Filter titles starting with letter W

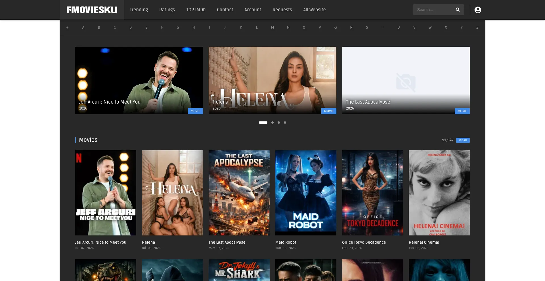pyautogui.click(x=430, y=27)
